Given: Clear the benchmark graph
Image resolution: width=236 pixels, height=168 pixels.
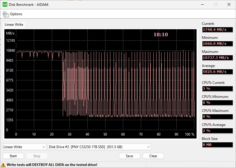Looking at the screenshot, I should click(153, 156).
